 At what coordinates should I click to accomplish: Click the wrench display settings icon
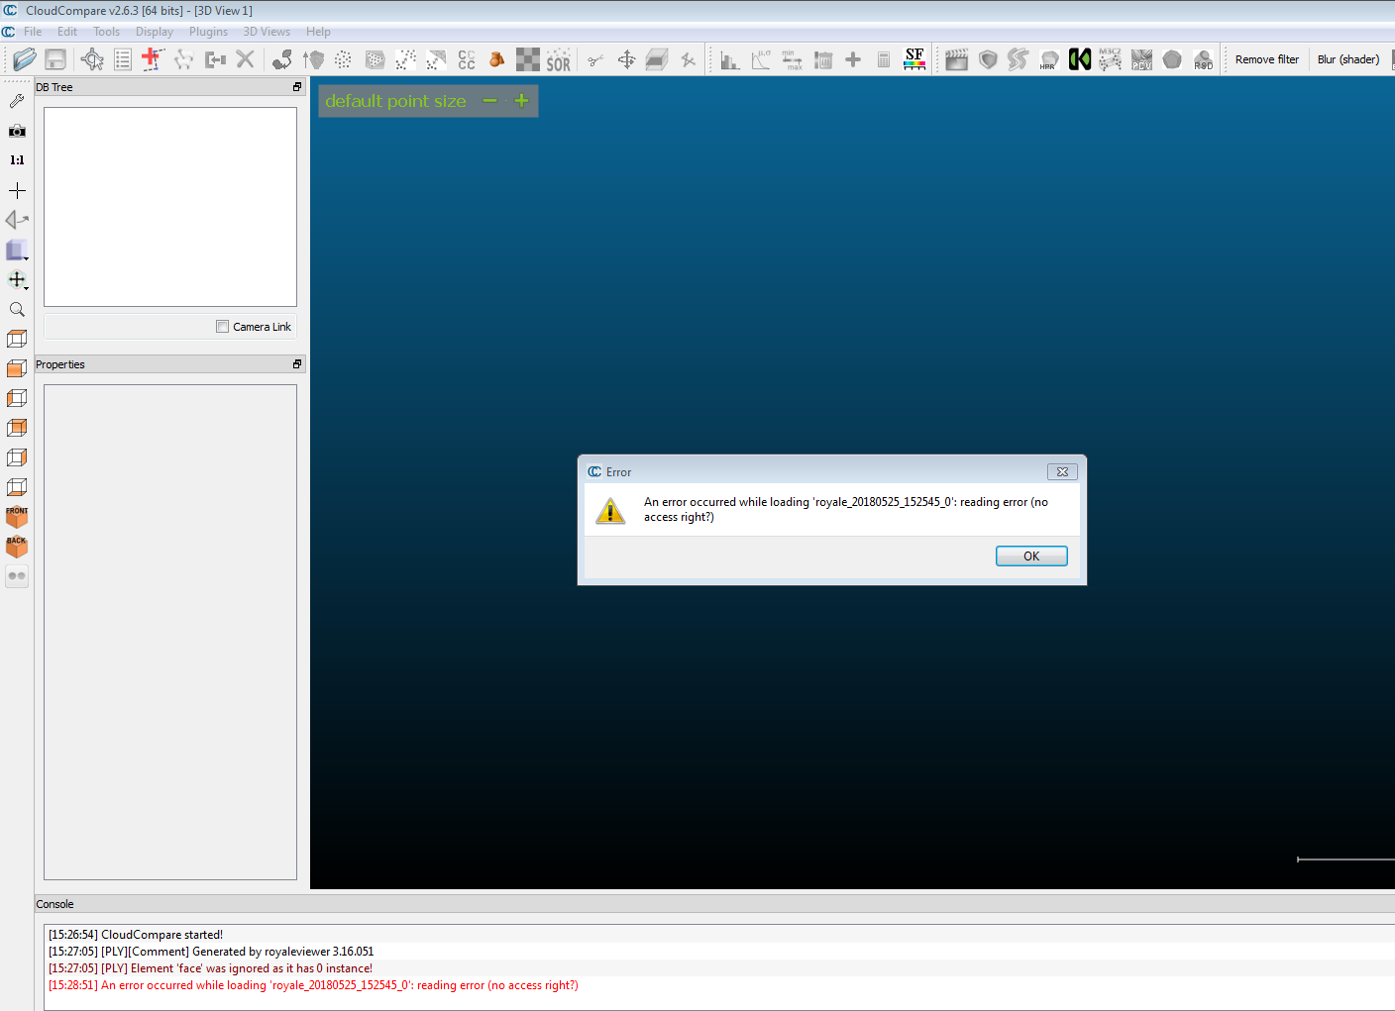(17, 101)
